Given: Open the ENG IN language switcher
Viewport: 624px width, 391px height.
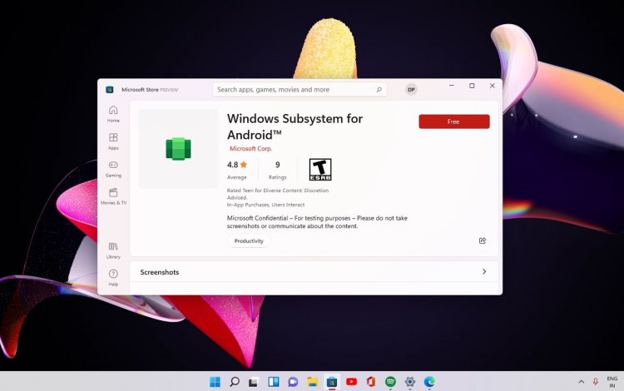Looking at the screenshot, I should tap(612, 381).
